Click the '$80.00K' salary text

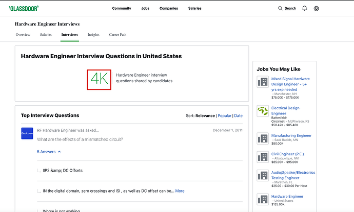tap(277, 144)
